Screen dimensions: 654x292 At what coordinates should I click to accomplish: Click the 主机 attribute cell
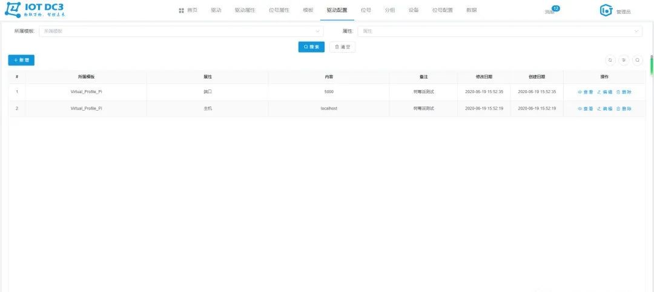tap(207, 108)
